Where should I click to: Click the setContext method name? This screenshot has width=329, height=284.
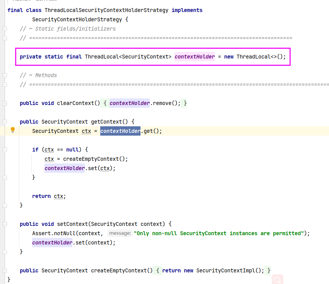pos(72,224)
